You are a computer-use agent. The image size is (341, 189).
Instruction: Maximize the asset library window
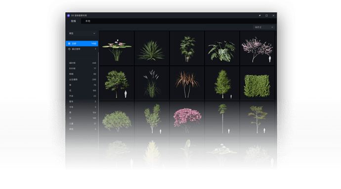[x=267, y=15]
